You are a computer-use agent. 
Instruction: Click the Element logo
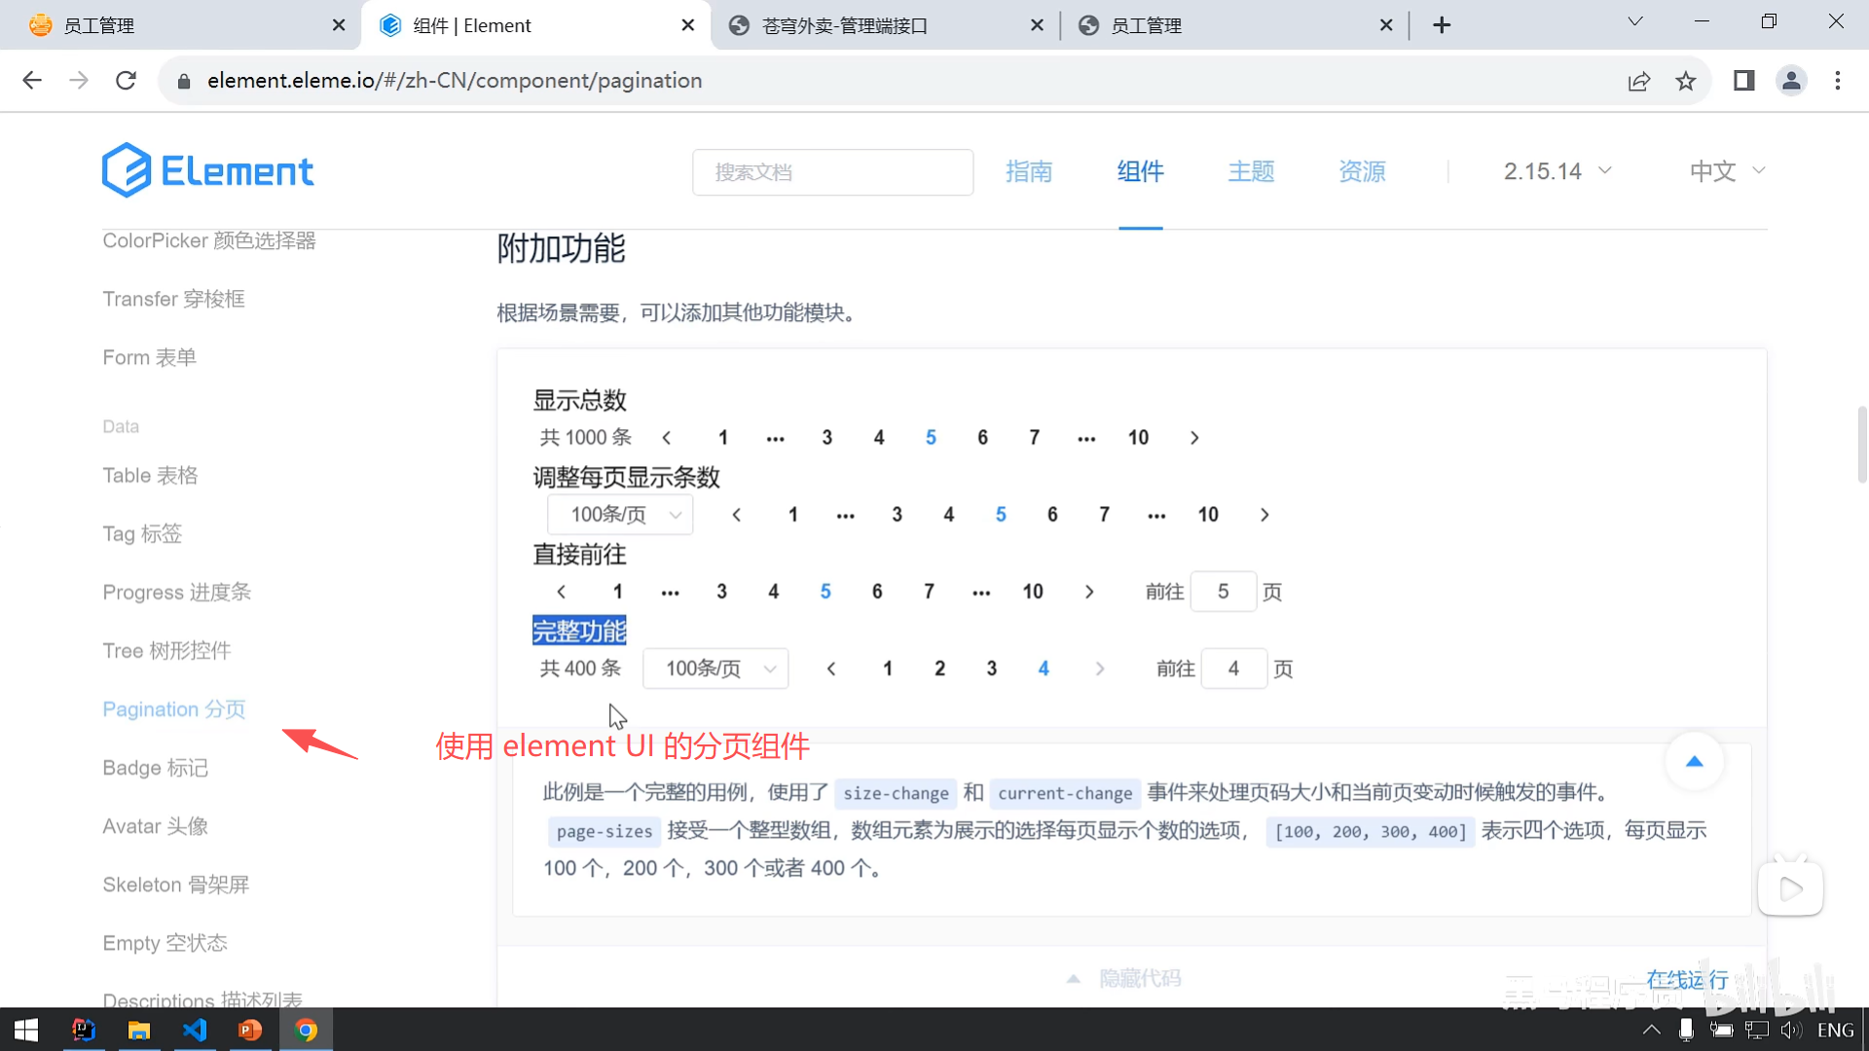(207, 171)
